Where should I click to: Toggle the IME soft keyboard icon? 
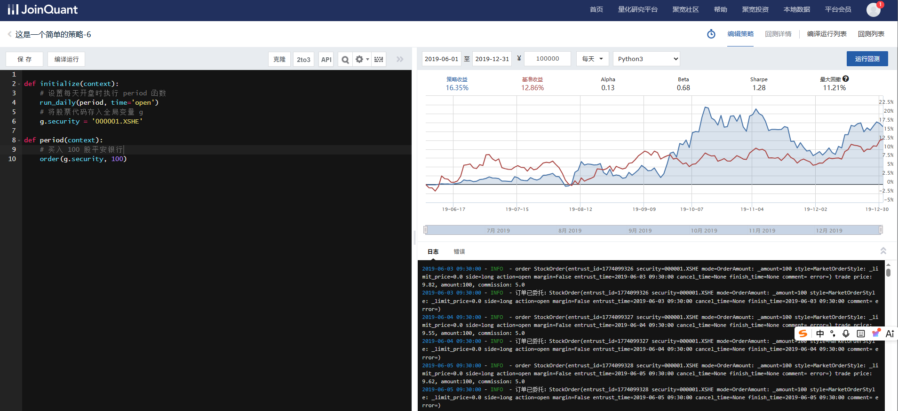coord(861,333)
